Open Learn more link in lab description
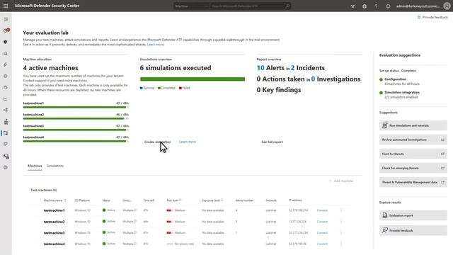The image size is (453, 255). point(156,45)
